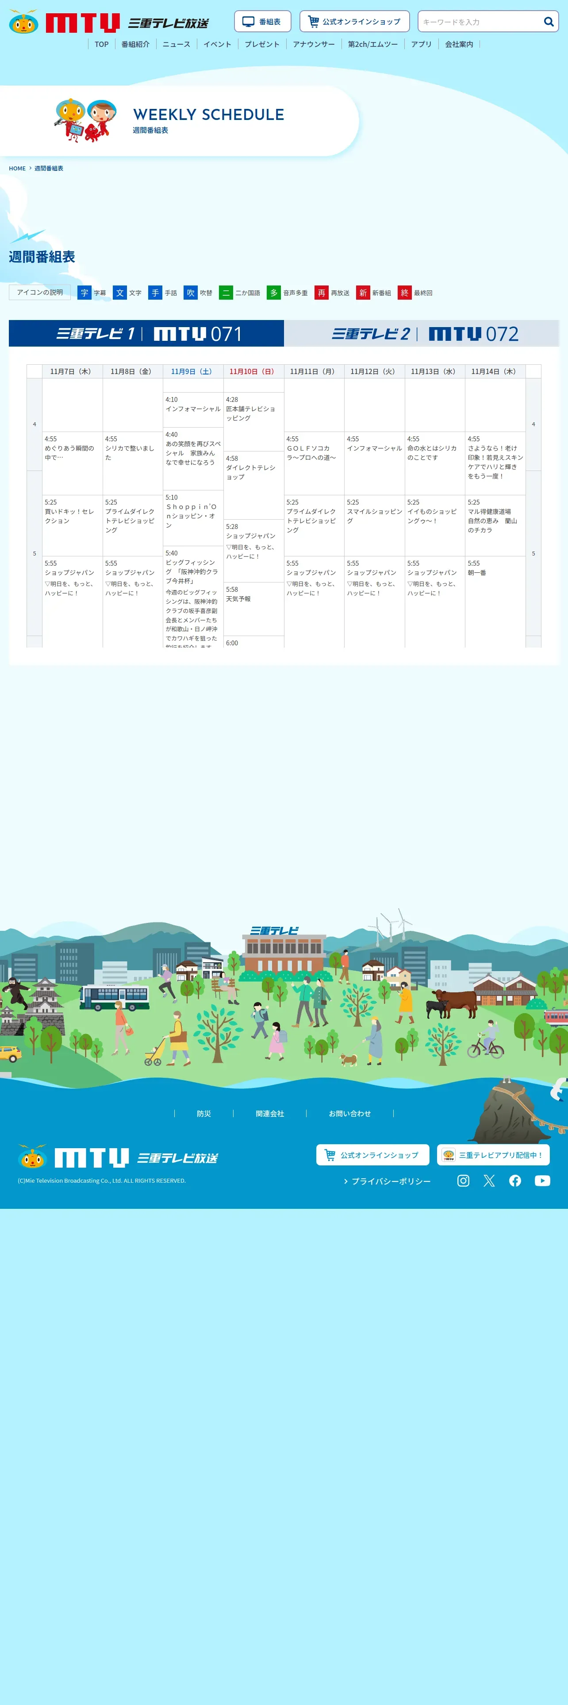Click footer 公式オンラインショップ button

(372, 1154)
